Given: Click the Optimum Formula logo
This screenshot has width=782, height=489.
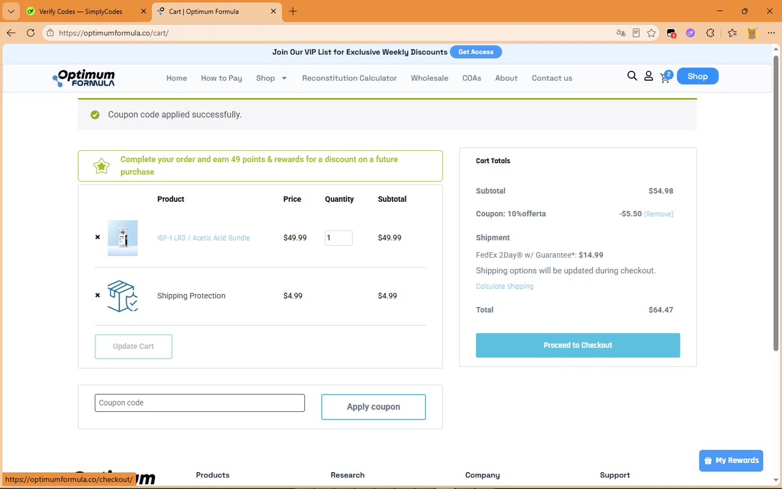Looking at the screenshot, I should 84,78.
